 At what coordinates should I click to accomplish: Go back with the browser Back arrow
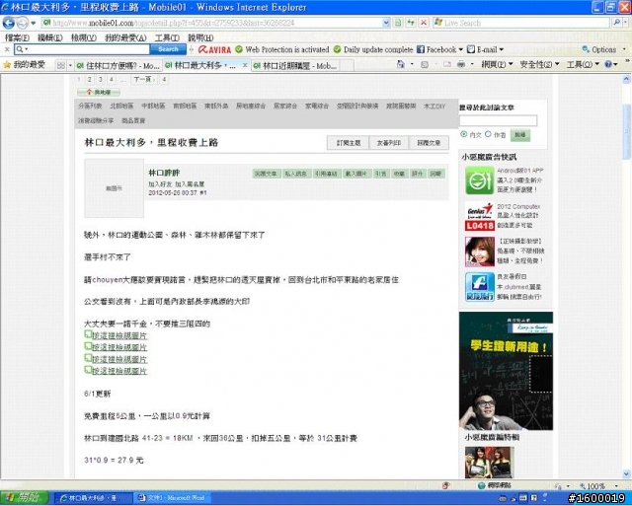(9, 23)
